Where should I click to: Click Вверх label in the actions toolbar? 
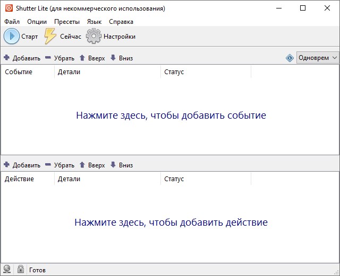click(97, 165)
